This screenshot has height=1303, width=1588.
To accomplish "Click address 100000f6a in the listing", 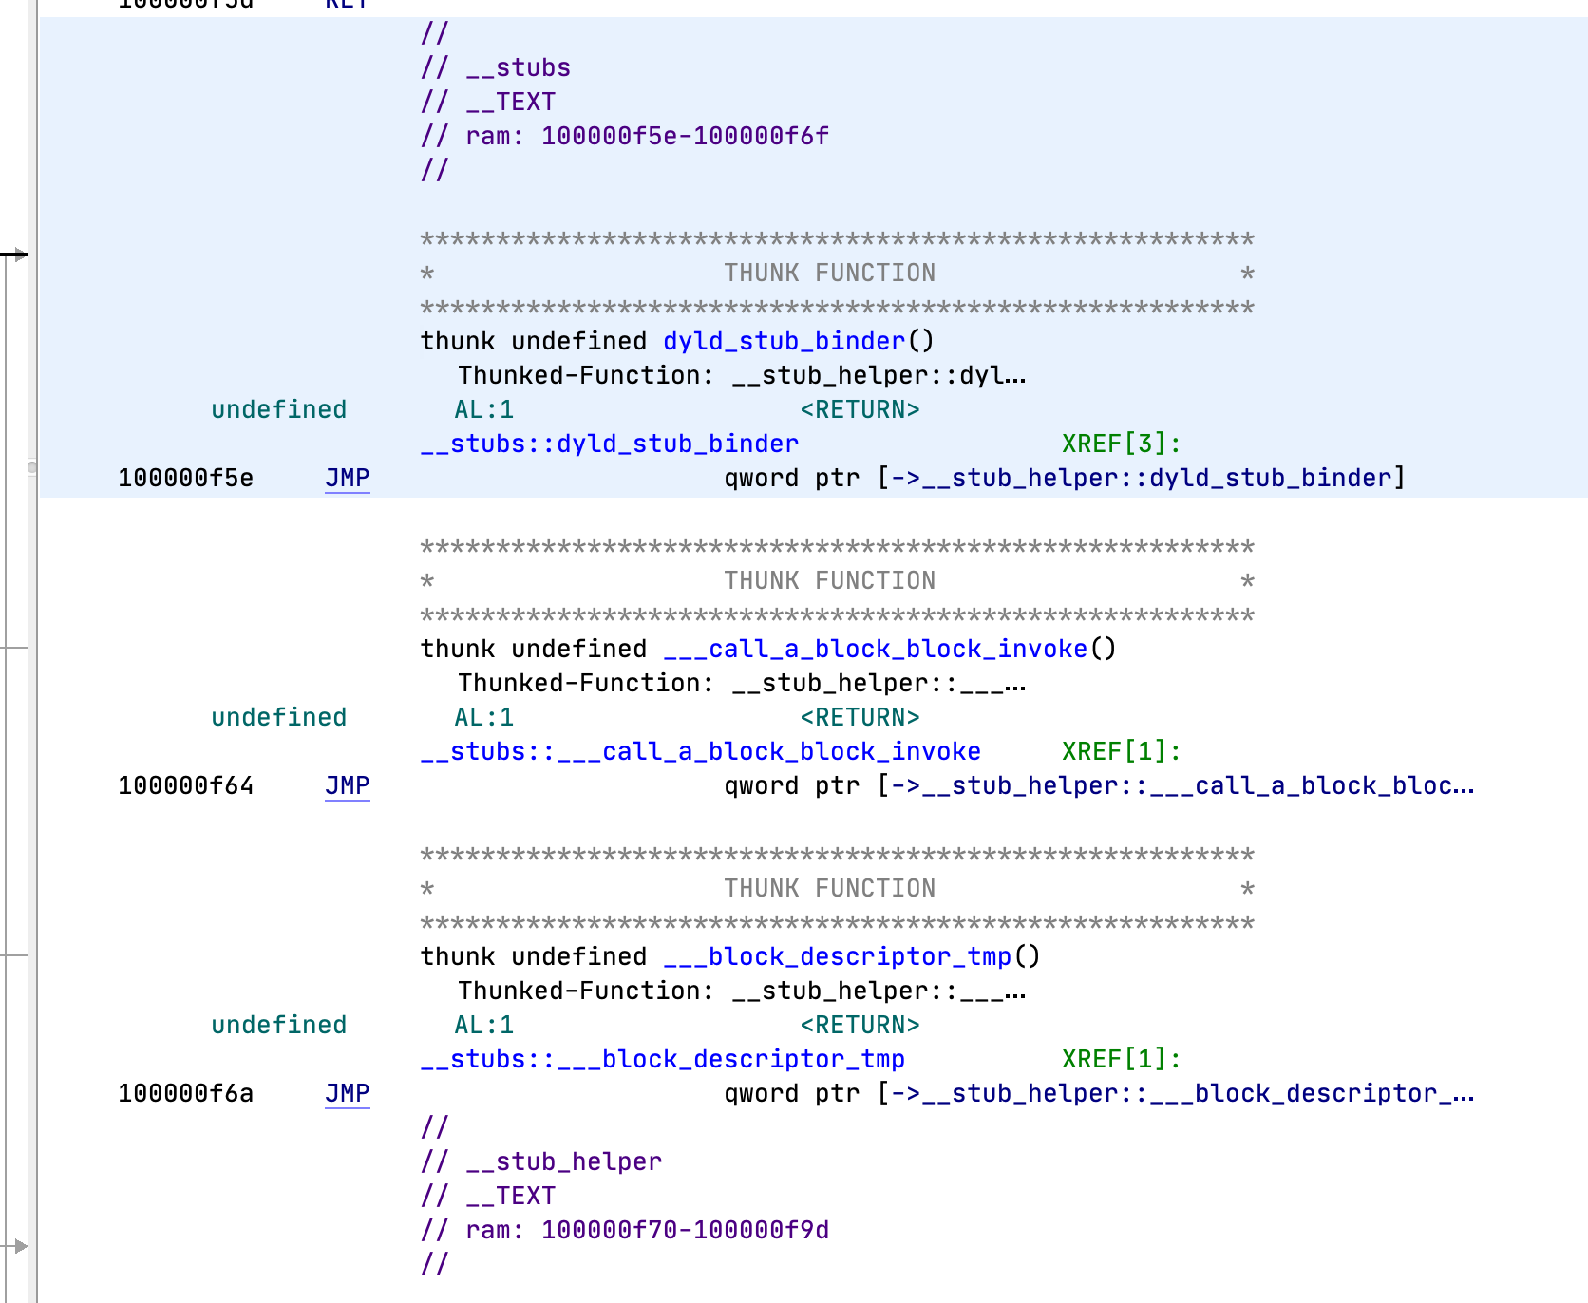I will click(185, 1093).
